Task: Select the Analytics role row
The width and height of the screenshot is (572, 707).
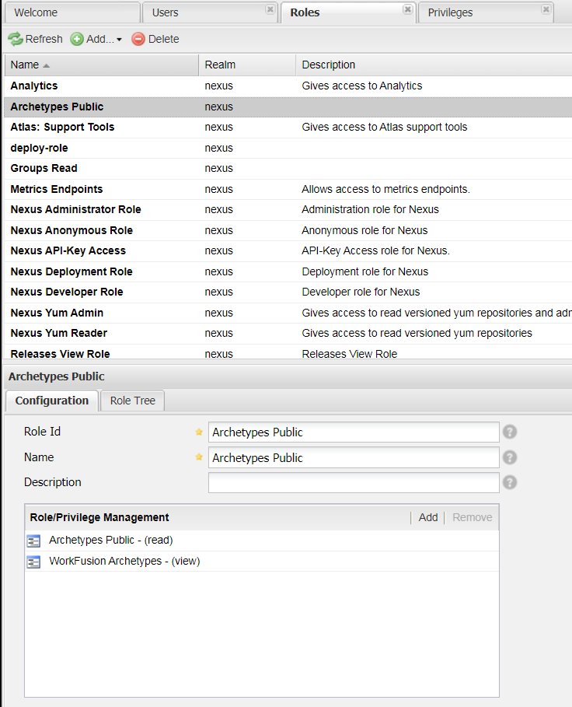Action: point(288,86)
